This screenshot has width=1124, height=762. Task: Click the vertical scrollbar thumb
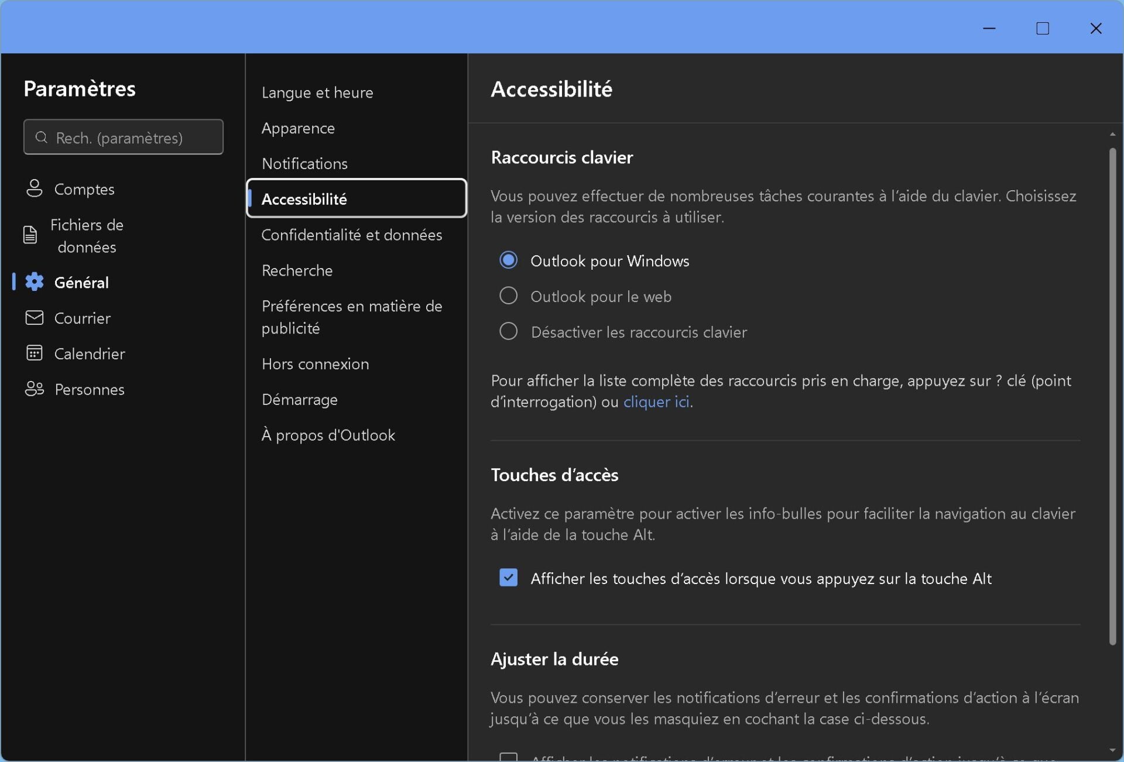(1112, 396)
